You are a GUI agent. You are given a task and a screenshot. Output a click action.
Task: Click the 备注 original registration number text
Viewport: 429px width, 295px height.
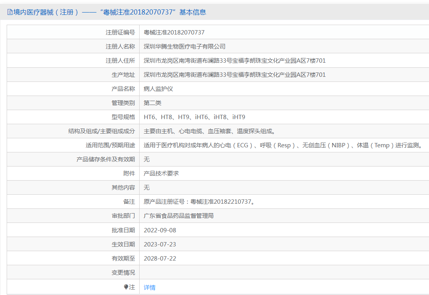(200, 202)
